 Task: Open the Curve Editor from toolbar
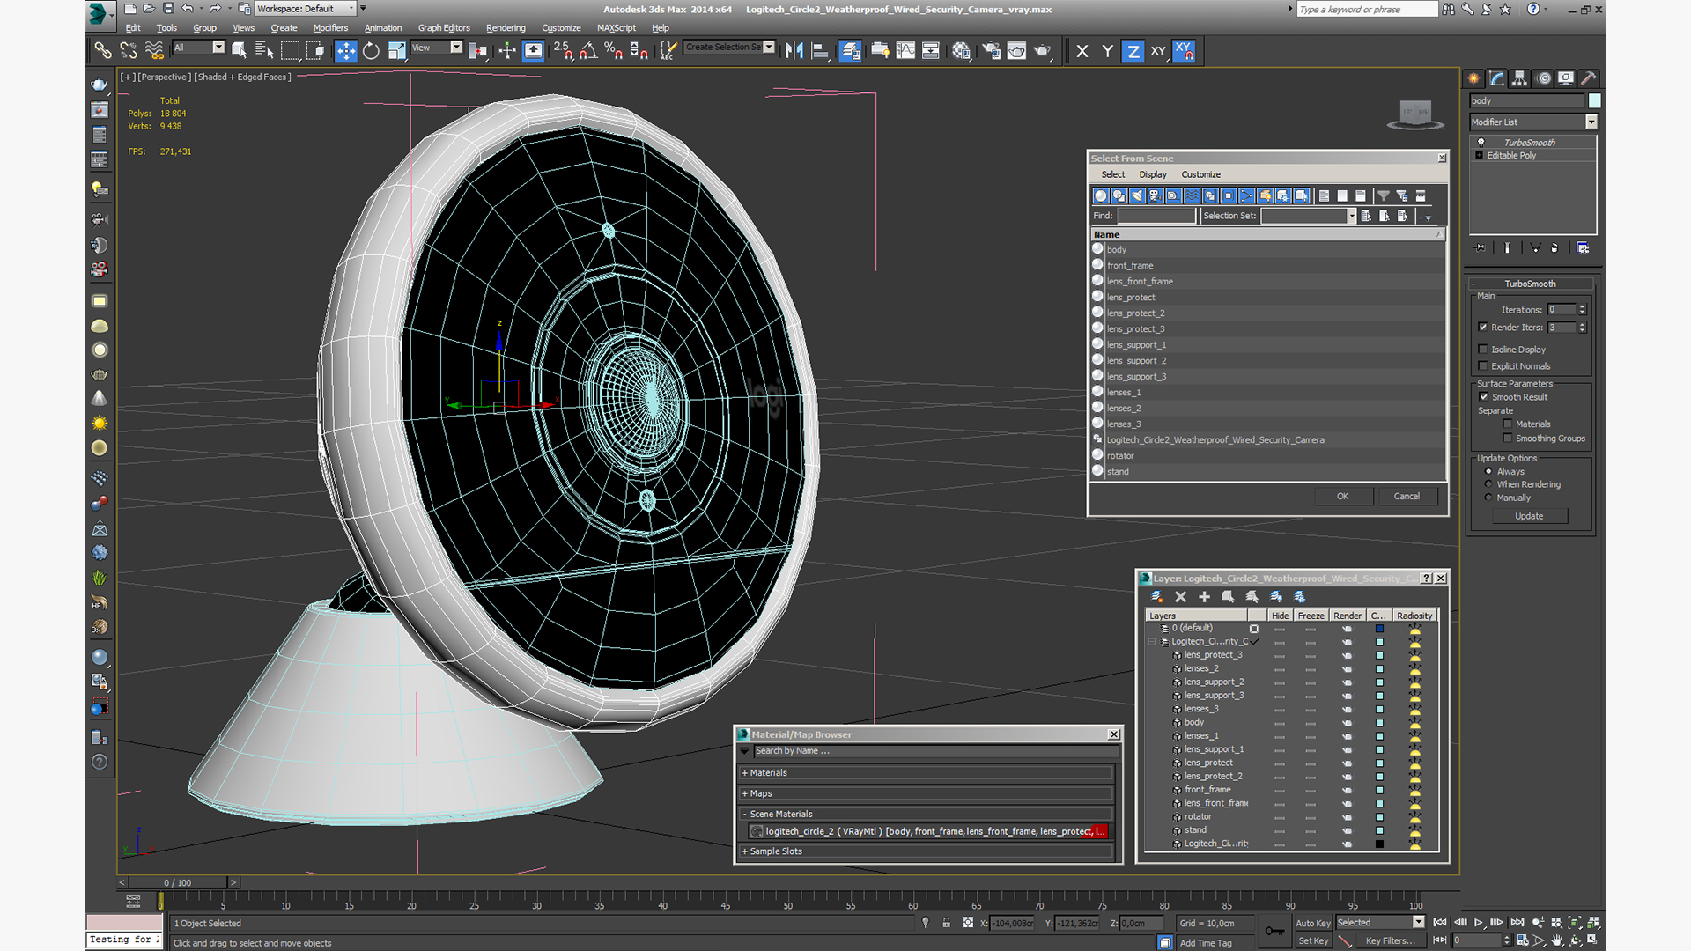pyautogui.click(x=905, y=51)
